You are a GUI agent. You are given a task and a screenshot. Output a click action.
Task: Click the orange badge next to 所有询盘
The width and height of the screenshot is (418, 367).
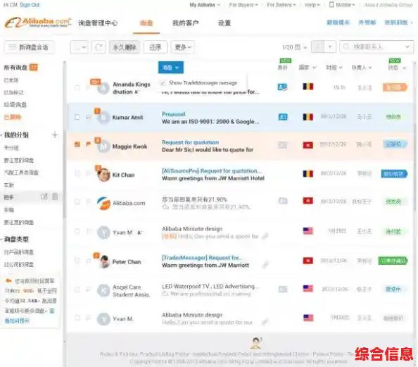33,67
